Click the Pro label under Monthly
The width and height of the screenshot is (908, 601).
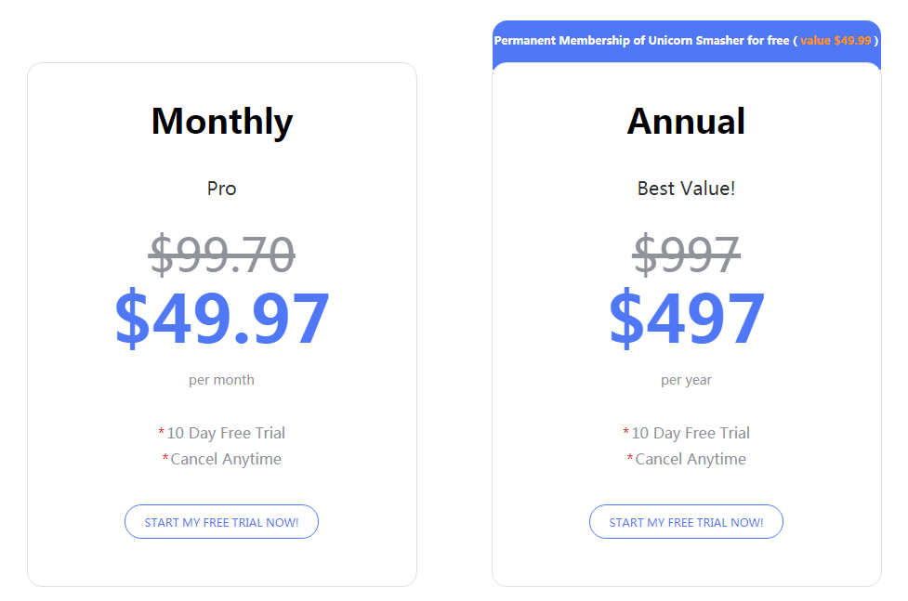coord(222,189)
